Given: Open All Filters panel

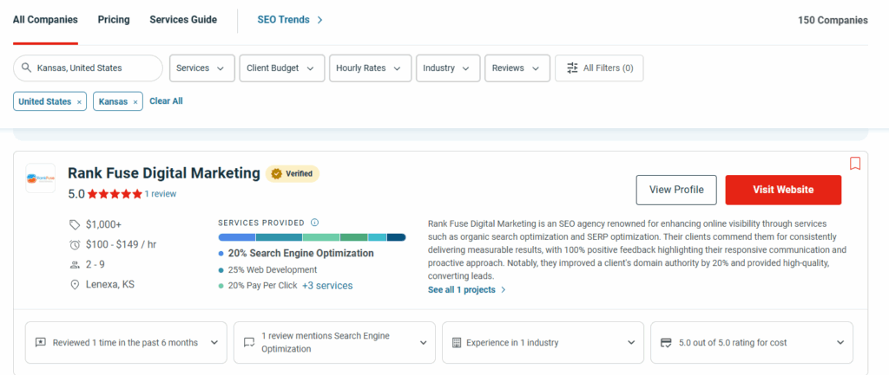Looking at the screenshot, I should pos(599,68).
